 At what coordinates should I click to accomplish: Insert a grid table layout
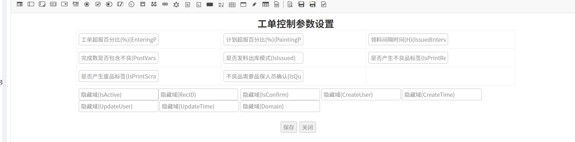click(232, 5)
